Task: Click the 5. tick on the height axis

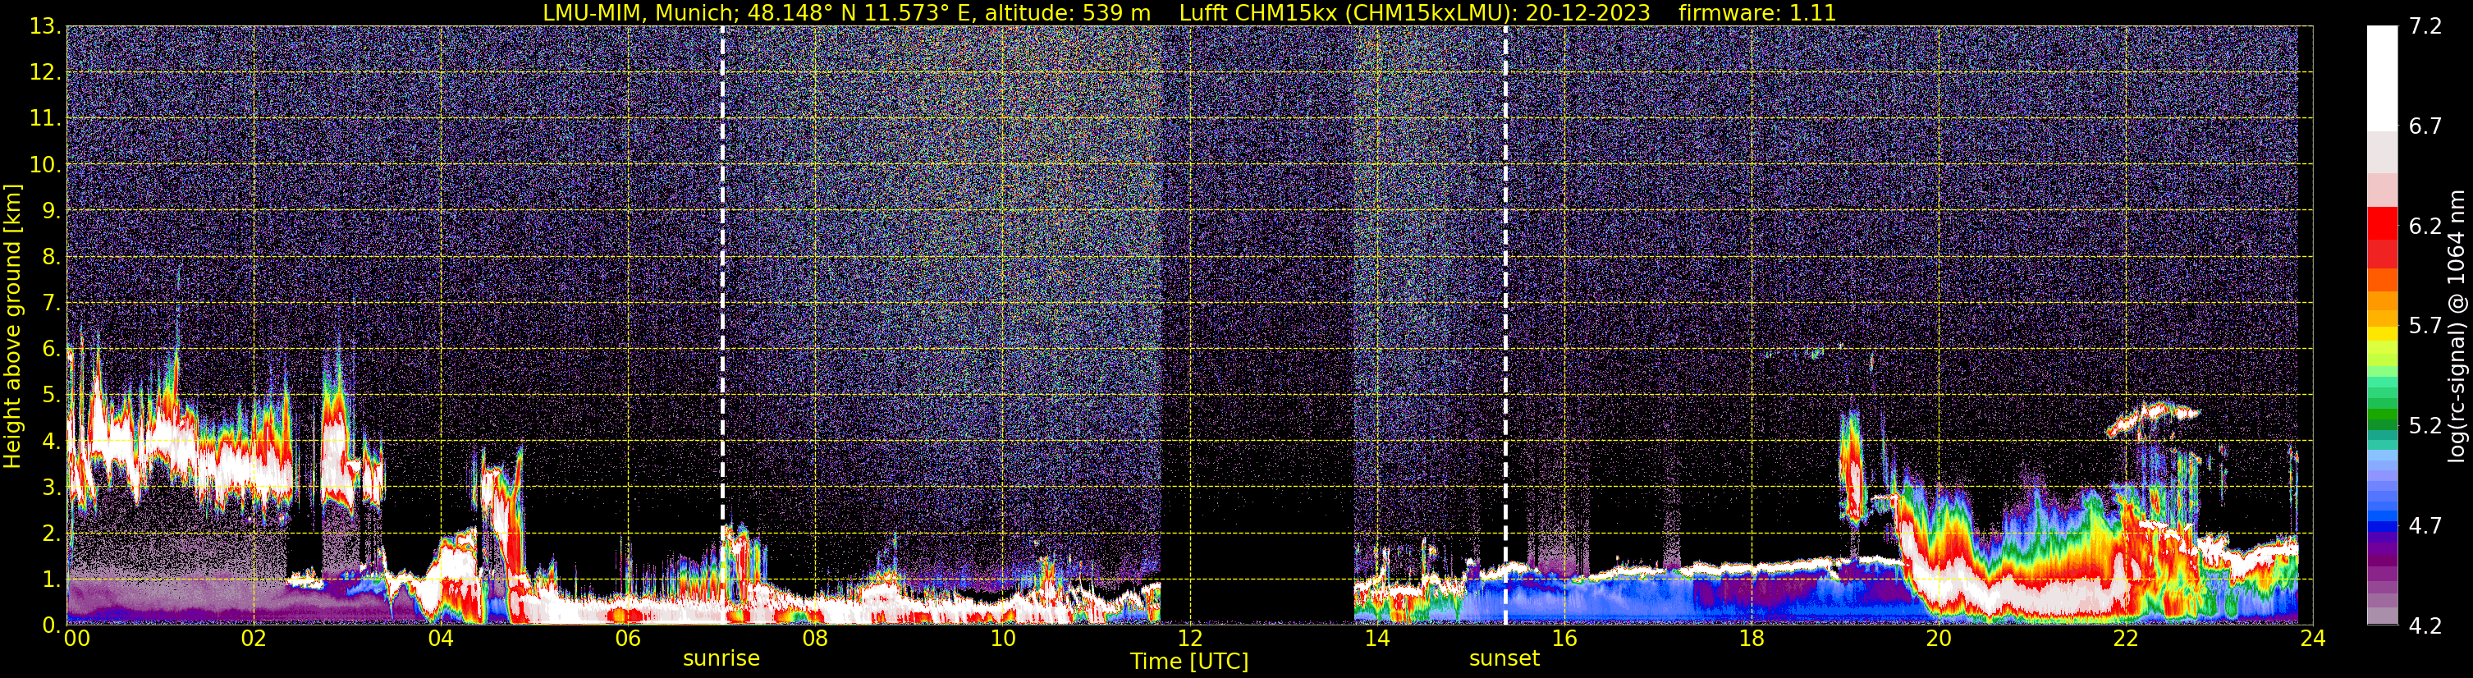Action: pos(52,396)
